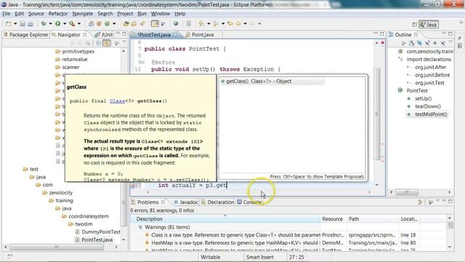Switch to the Console tab
Image resolution: width=465 pixels, height=262 pixels.
coord(249,202)
